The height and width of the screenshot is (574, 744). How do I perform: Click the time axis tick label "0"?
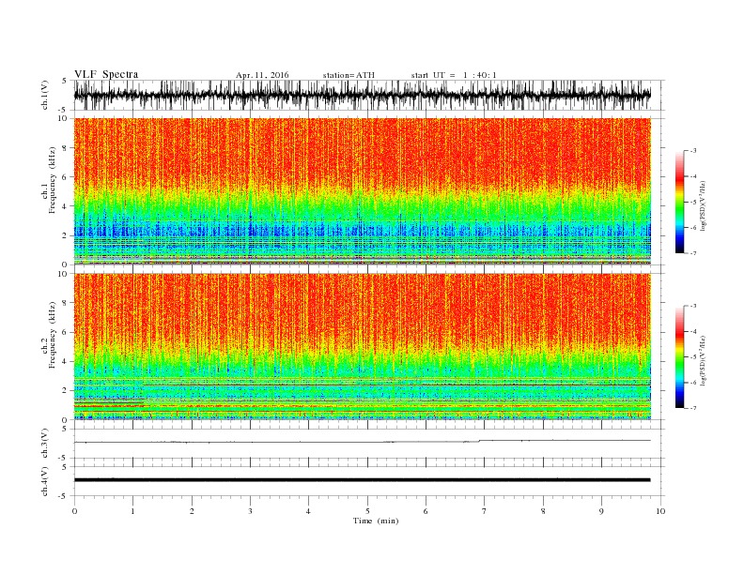[x=74, y=511]
